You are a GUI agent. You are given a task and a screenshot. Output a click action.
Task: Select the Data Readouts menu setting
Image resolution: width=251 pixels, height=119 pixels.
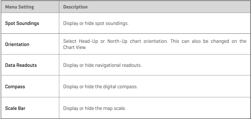coord(21,65)
